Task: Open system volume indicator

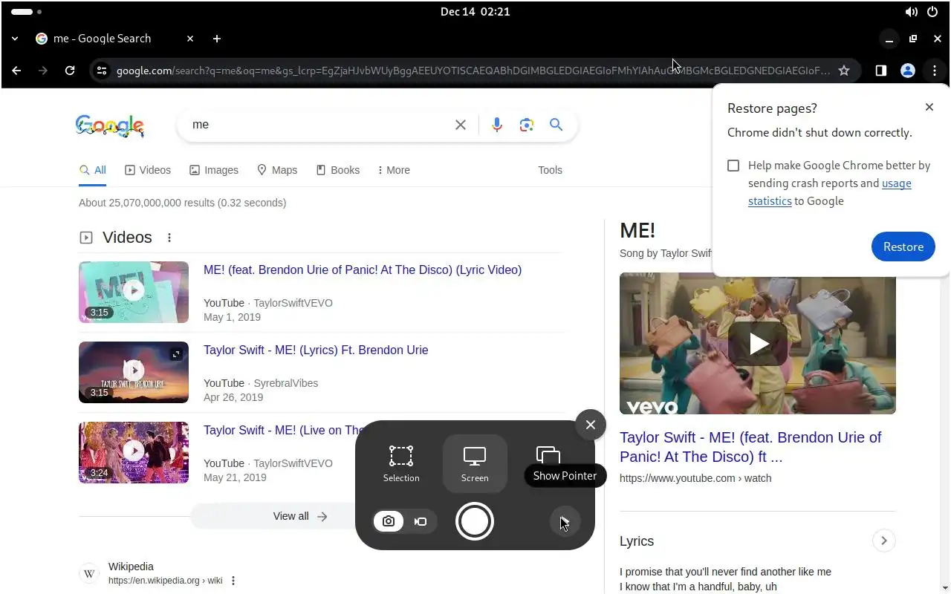Action: [911, 12]
